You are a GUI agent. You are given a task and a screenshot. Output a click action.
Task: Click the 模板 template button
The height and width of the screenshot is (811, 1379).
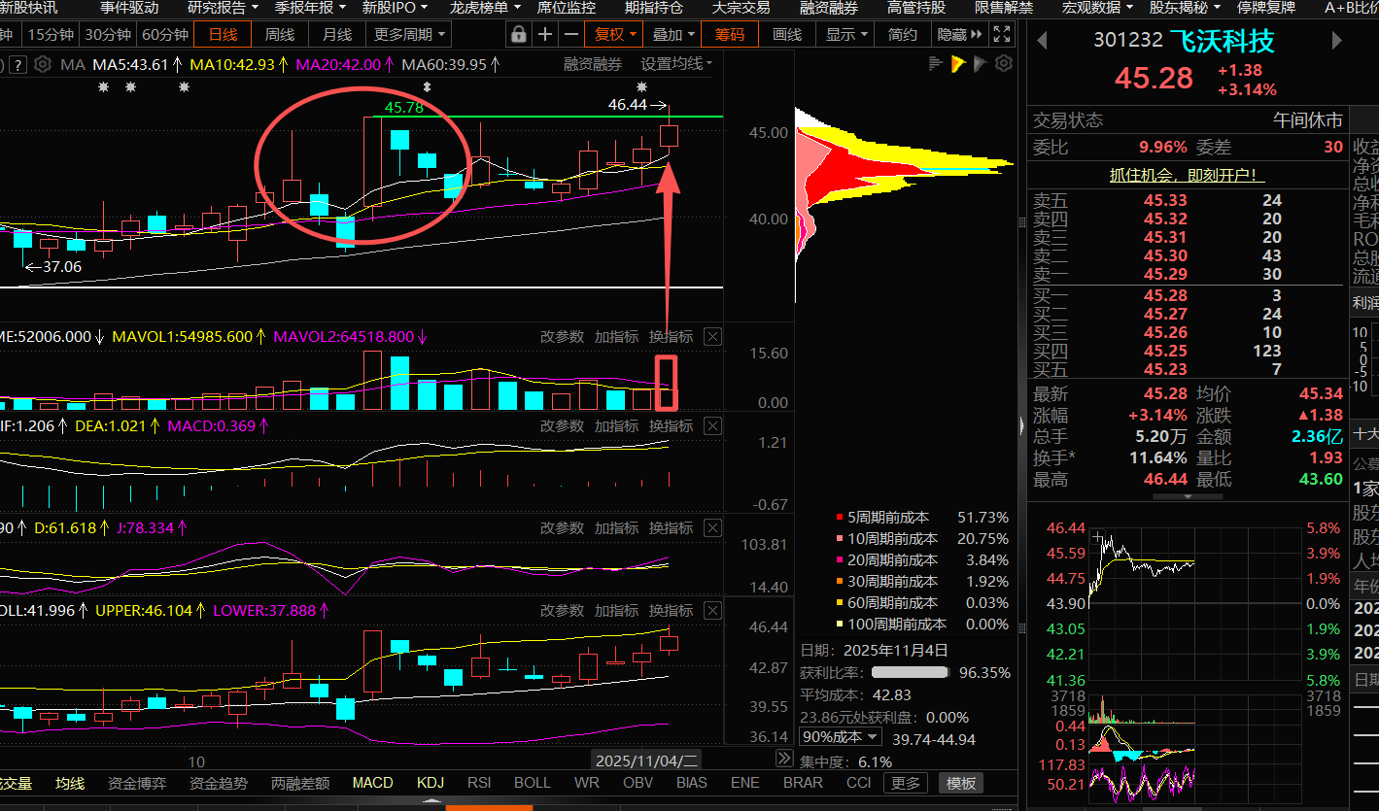point(962,783)
